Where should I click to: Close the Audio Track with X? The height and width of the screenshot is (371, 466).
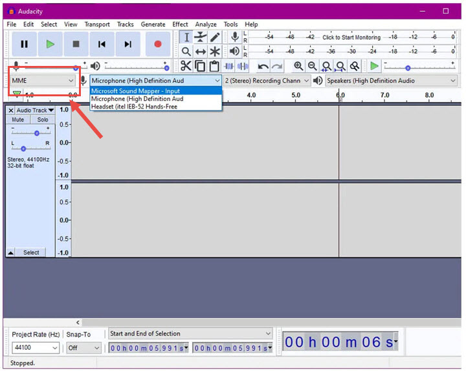point(11,111)
